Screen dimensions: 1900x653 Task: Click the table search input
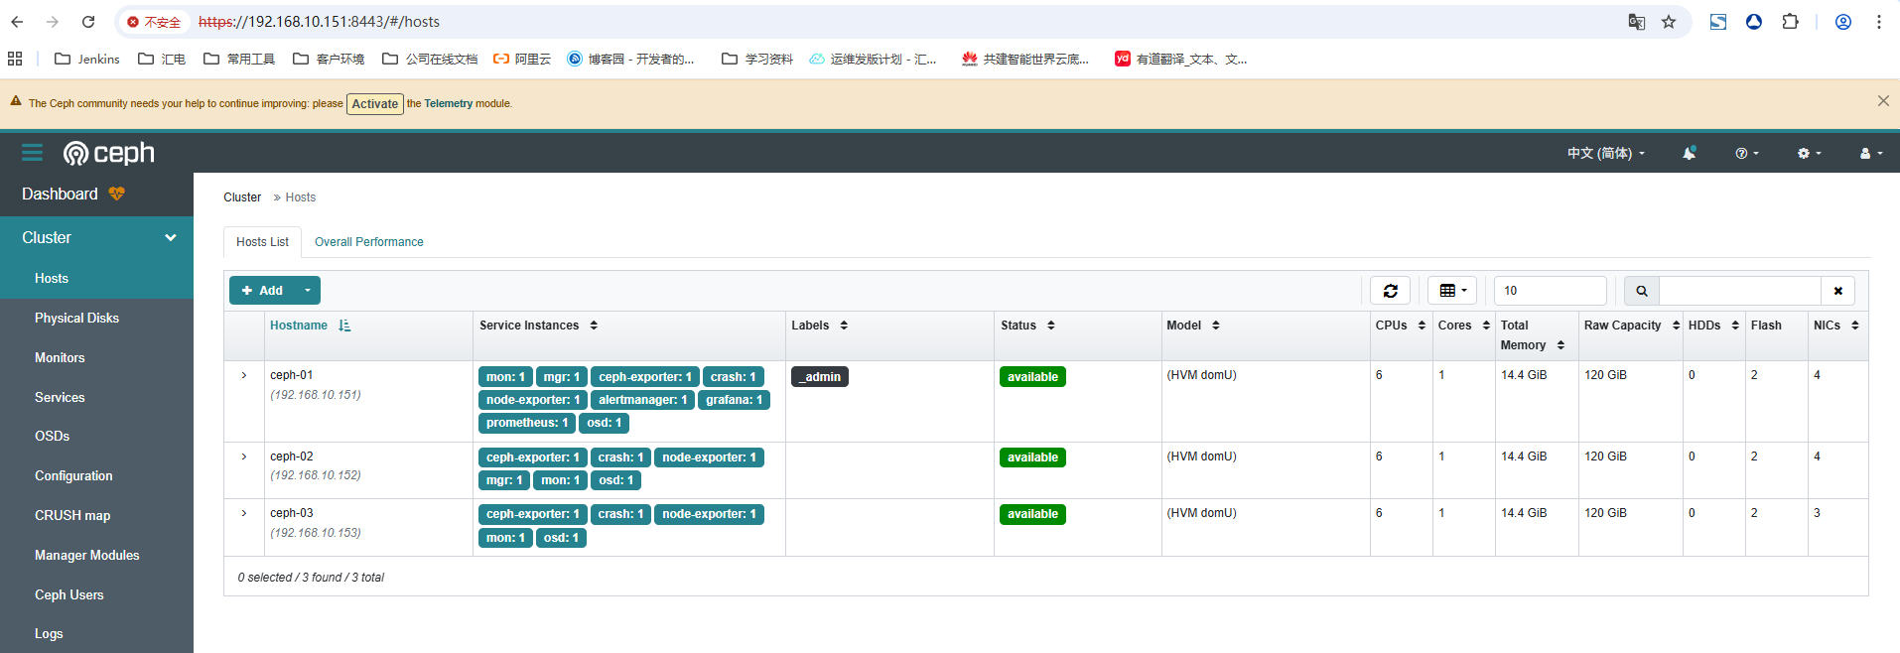[1739, 291]
